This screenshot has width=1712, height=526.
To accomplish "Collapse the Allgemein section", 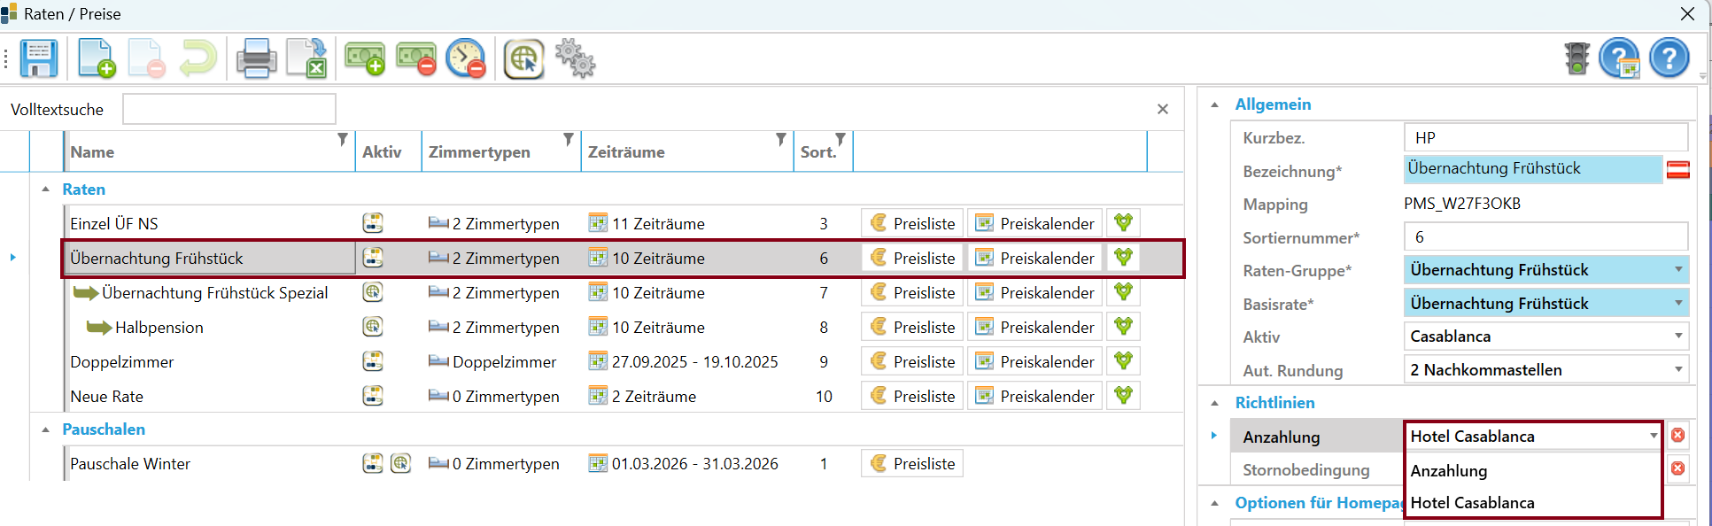I will (1215, 104).
